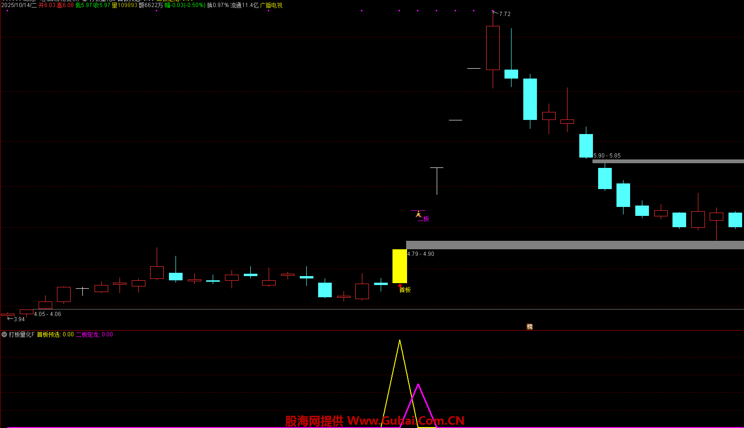Select the tall red candle below 7.72
Screen dimensions: 744x428
point(493,48)
